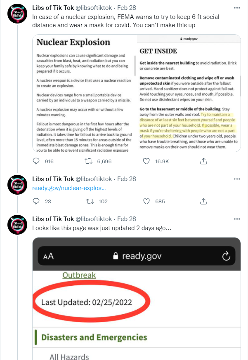
Task: Reply to the first nuclear explosion tweet
Action: tap(36, 162)
